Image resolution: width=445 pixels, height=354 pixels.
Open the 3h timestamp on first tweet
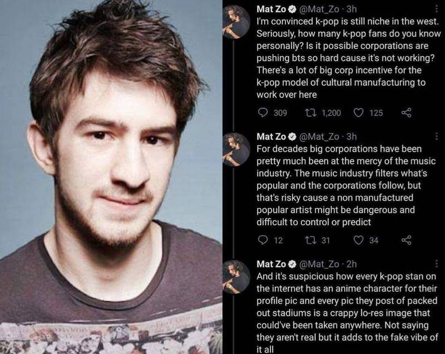352,9
